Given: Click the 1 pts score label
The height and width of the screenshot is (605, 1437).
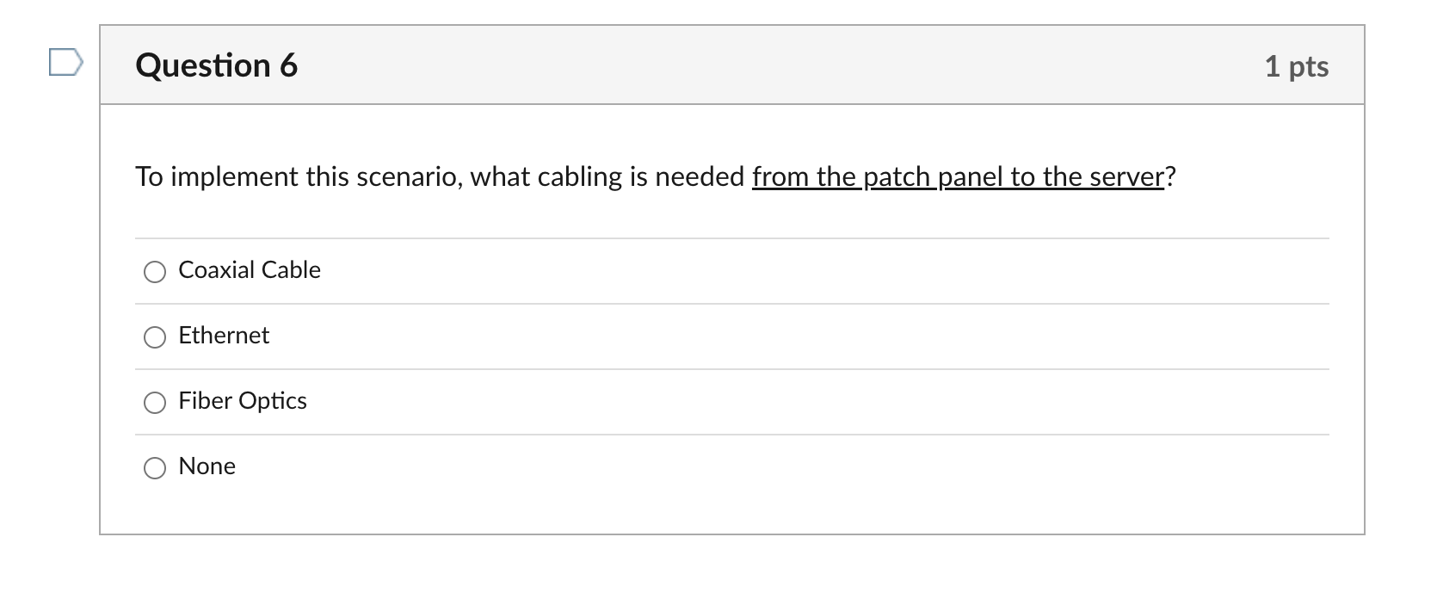Looking at the screenshot, I should click(1297, 66).
